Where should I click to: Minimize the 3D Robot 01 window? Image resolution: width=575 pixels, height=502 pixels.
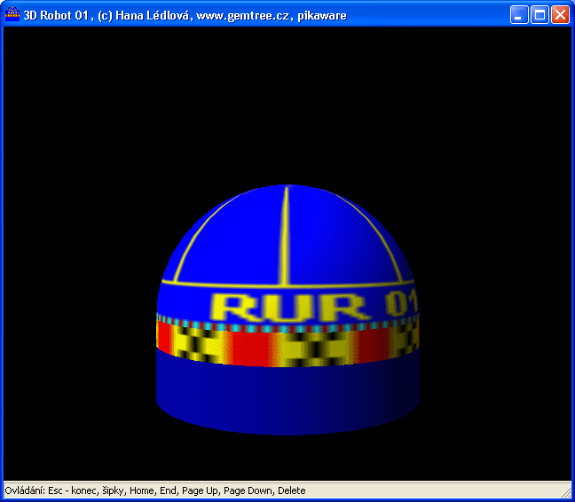click(x=519, y=15)
